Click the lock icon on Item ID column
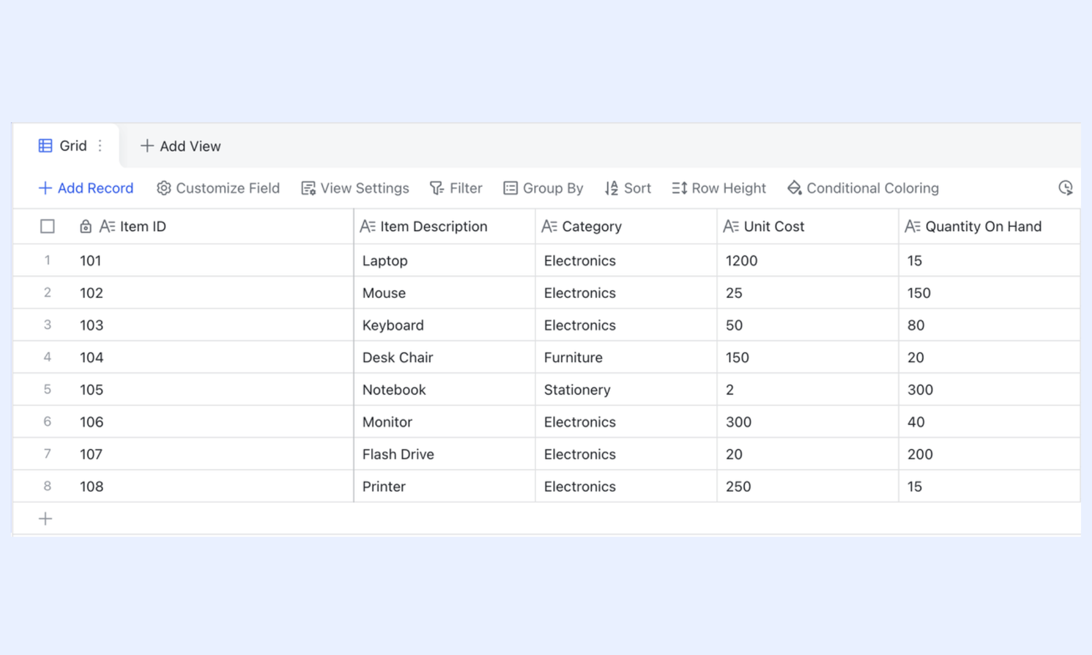 click(86, 227)
